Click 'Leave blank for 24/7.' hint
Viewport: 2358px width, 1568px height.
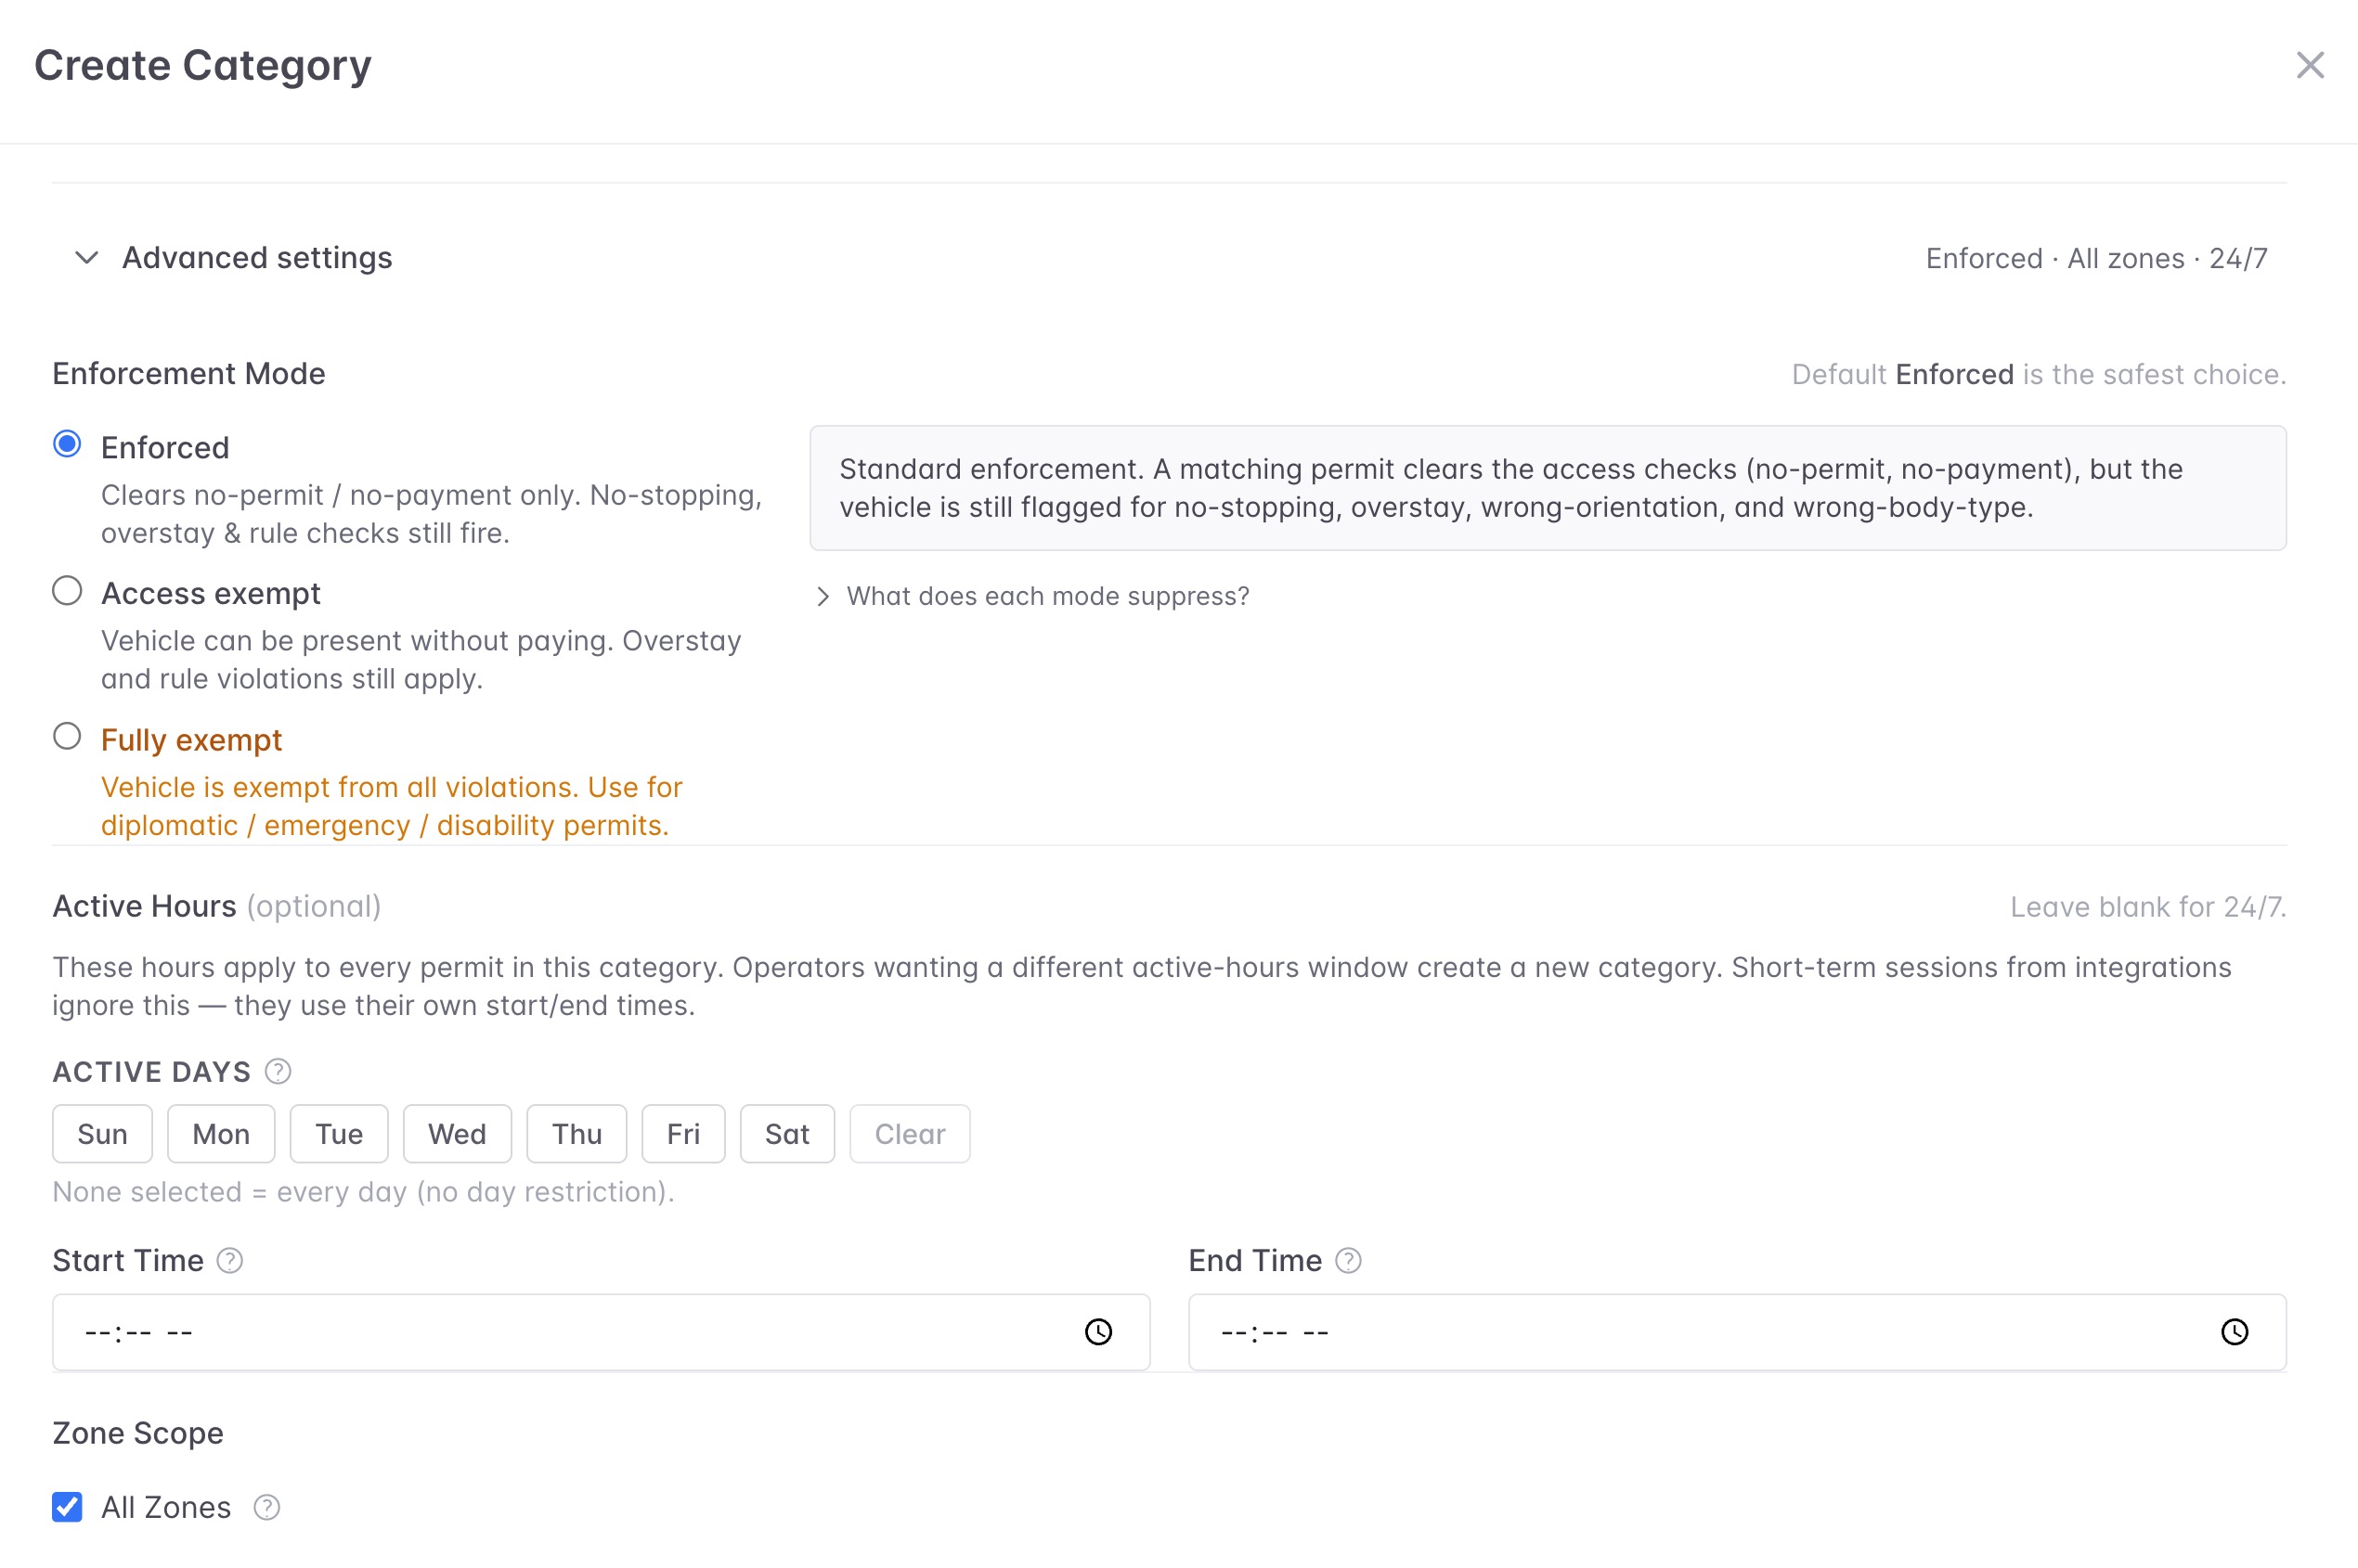tap(2149, 907)
